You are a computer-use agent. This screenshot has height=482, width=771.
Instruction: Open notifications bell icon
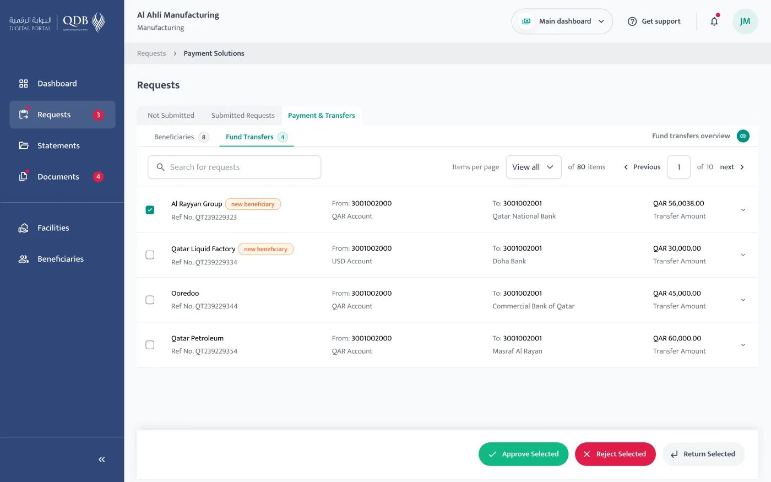(714, 21)
